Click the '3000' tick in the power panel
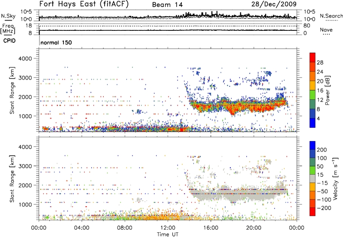Screen dimensions: 343x237 25,78
